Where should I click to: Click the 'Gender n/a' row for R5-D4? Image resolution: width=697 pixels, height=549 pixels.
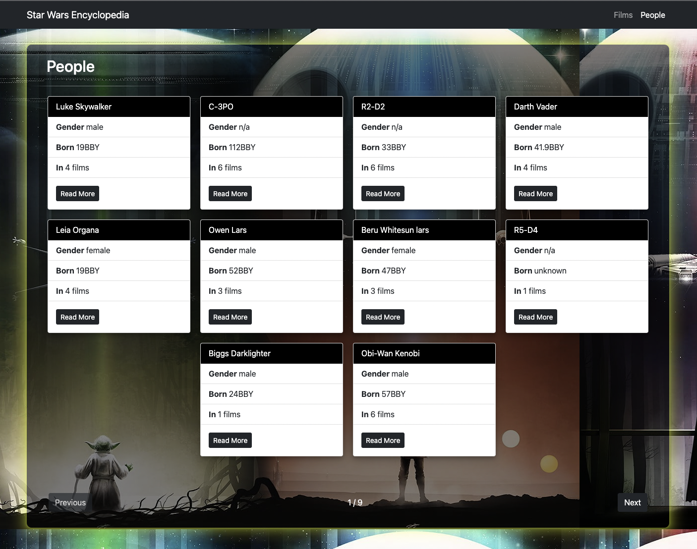pyautogui.click(x=577, y=250)
